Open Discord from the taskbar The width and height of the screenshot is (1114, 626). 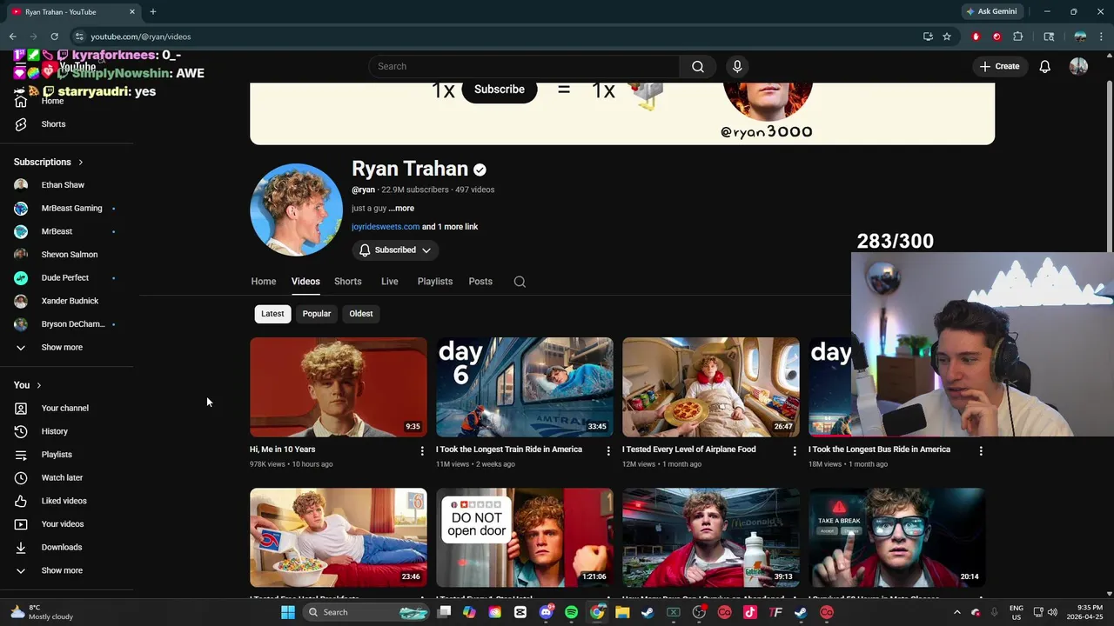pyautogui.click(x=546, y=612)
